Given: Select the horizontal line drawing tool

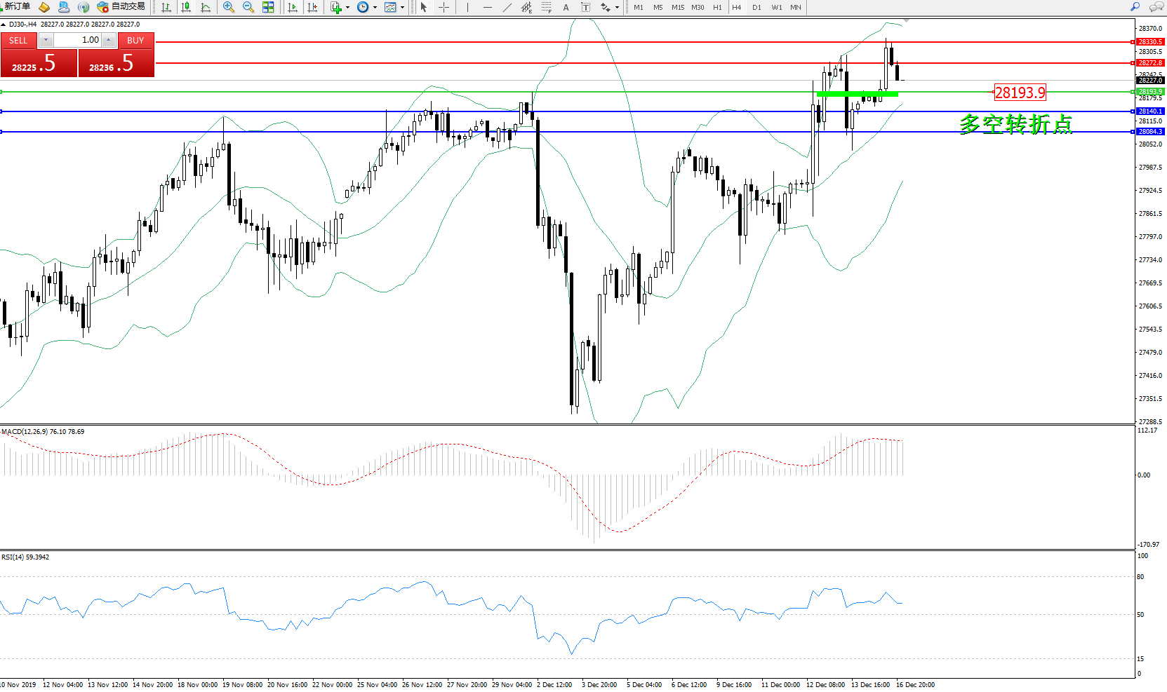Looking at the screenshot, I should point(488,7).
